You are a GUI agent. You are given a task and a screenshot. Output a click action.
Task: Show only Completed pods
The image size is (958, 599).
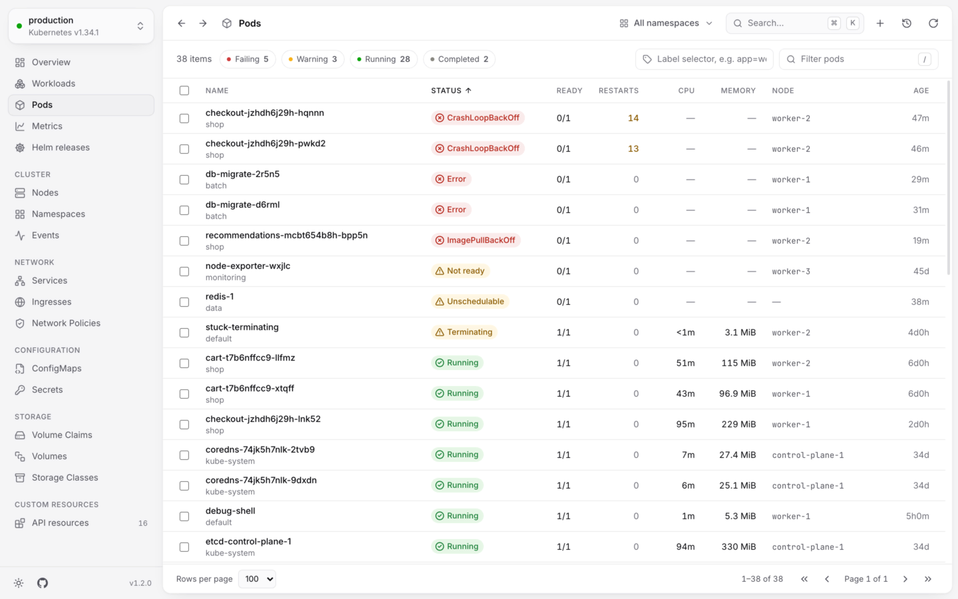[x=459, y=59]
